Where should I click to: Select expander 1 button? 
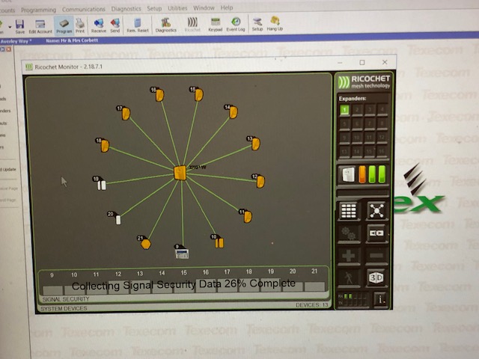click(344, 110)
